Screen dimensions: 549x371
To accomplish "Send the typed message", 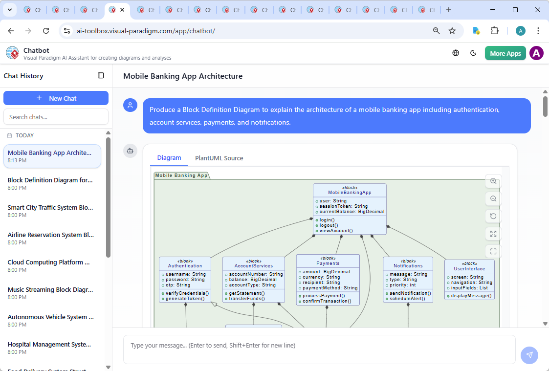I will (529, 355).
